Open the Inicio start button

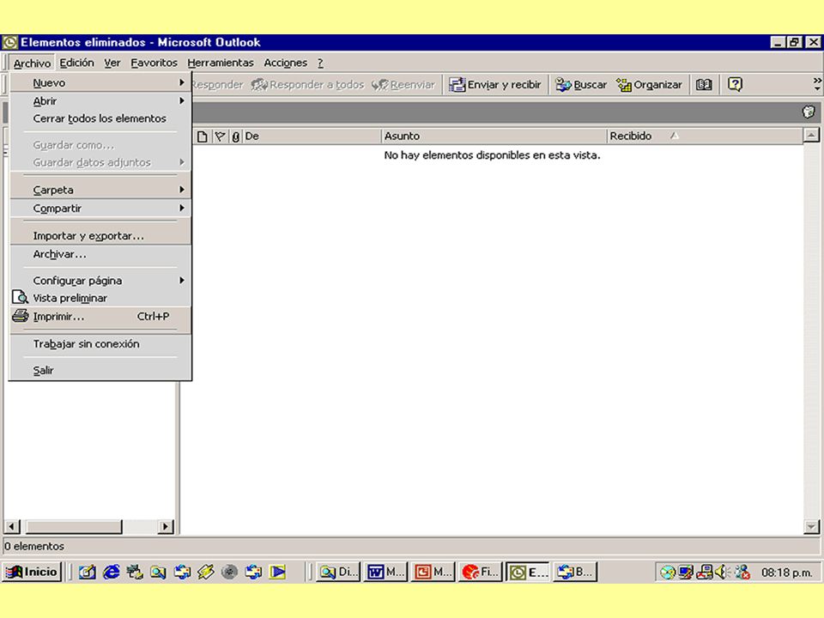(32, 572)
